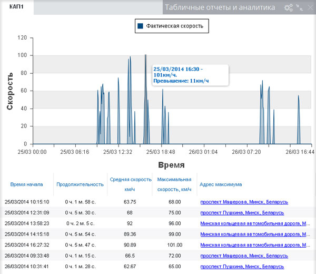Viewport: 316px width, 274px height.
Task: Sort by Средняя скорость column header
Action: [130, 184]
